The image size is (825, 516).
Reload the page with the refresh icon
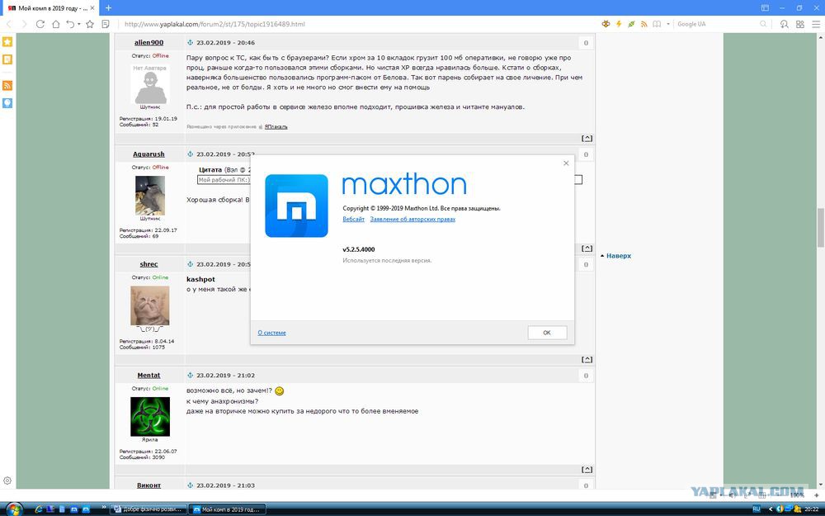(x=40, y=24)
